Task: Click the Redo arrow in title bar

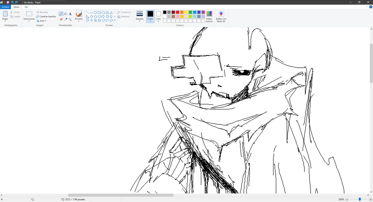Action: click(16, 2)
